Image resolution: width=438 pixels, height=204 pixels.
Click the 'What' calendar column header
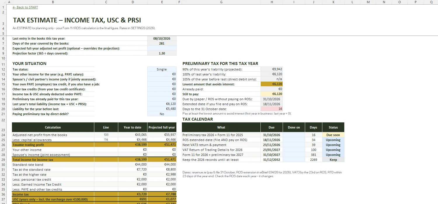pyautogui.click(x=221, y=127)
